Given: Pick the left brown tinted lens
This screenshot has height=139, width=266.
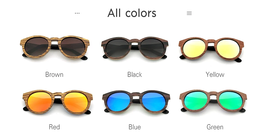Looking at the screenshot, I should 37,47.
